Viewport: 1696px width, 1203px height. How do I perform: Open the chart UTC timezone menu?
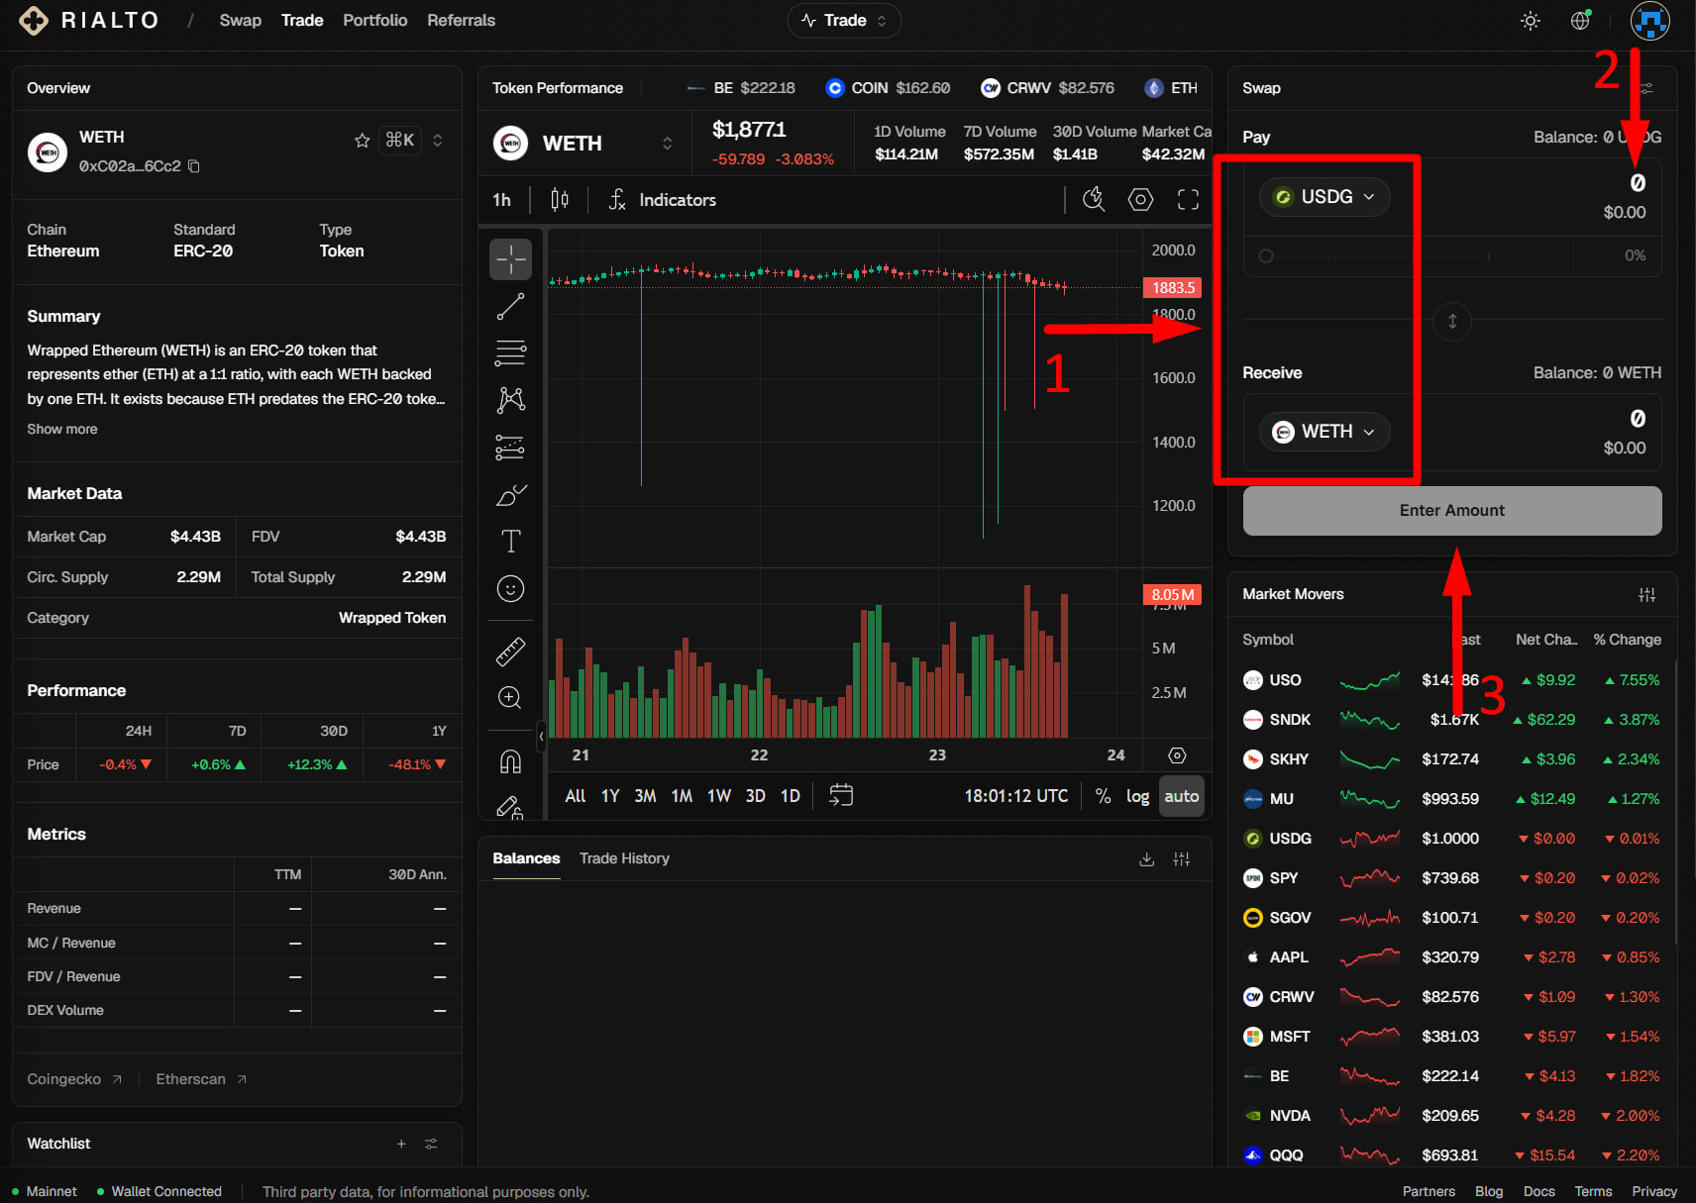click(1015, 796)
